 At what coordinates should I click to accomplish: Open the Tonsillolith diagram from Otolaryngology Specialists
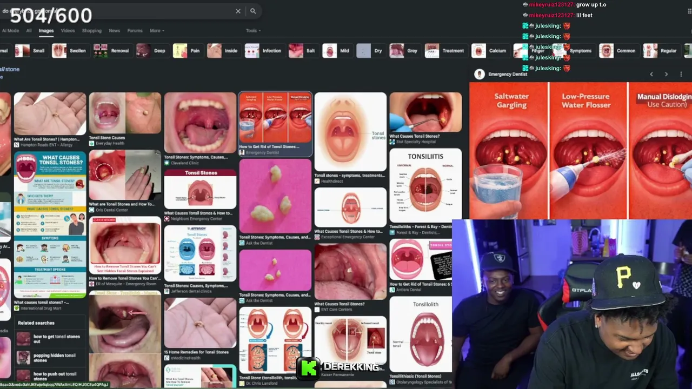421,334
